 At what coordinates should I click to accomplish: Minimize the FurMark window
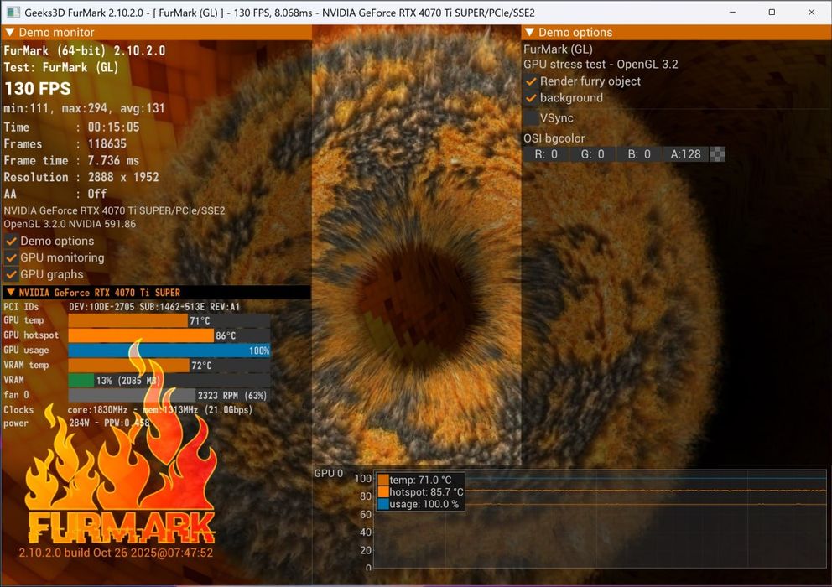732,13
